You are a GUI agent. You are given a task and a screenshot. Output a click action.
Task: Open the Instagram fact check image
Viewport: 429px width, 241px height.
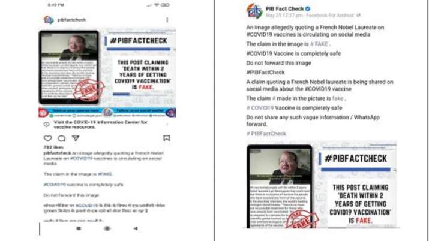coord(107,74)
